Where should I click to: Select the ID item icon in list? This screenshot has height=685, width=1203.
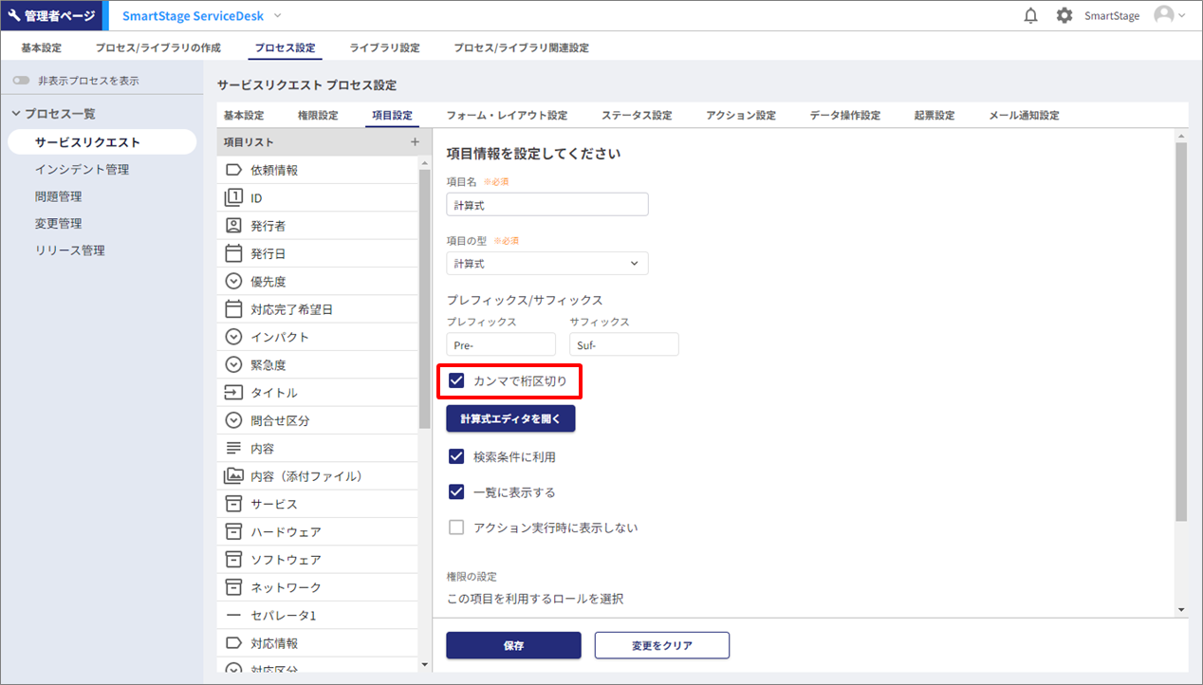233,198
